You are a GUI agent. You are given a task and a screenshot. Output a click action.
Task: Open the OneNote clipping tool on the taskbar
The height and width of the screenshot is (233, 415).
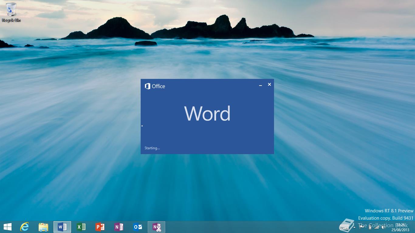[x=156, y=227]
